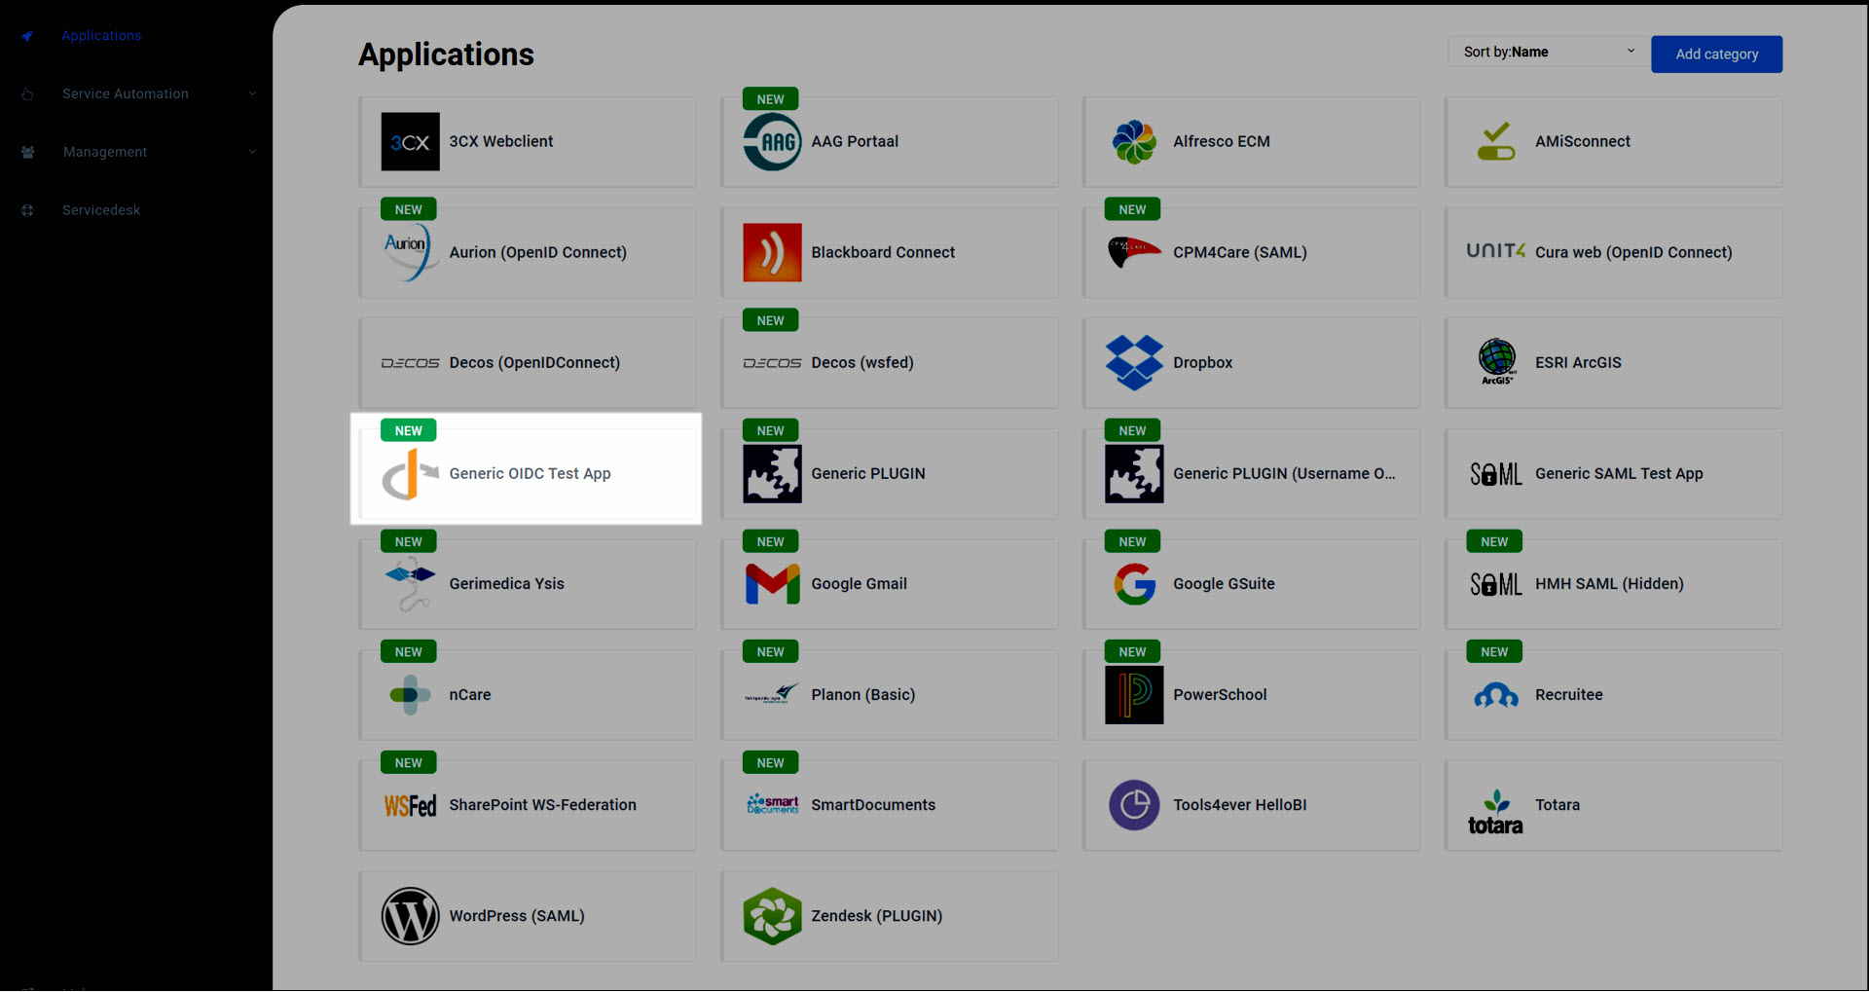
Task: Click the AAG Portaal logo icon
Action: click(772, 142)
